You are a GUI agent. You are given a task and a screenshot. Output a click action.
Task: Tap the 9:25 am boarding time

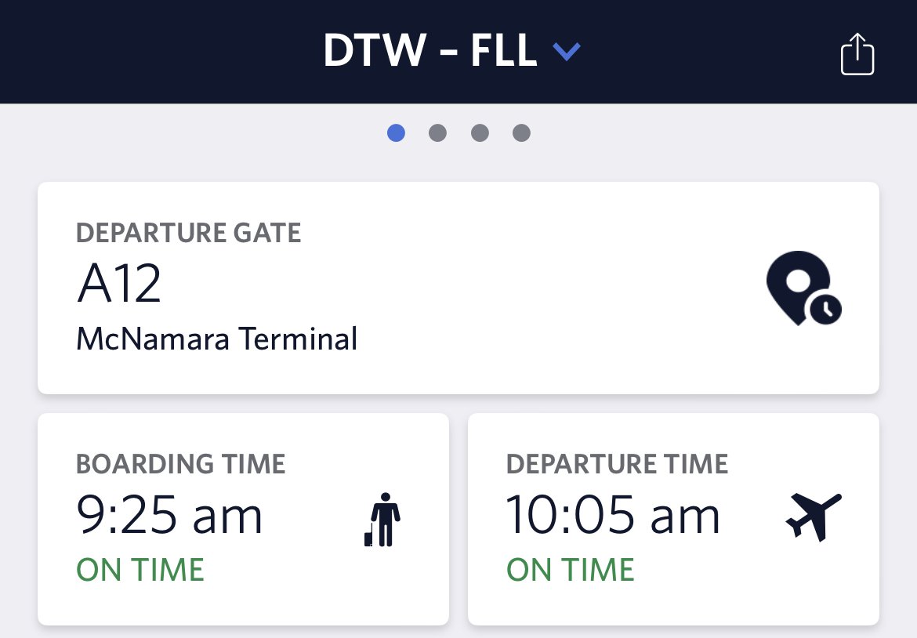tap(169, 515)
